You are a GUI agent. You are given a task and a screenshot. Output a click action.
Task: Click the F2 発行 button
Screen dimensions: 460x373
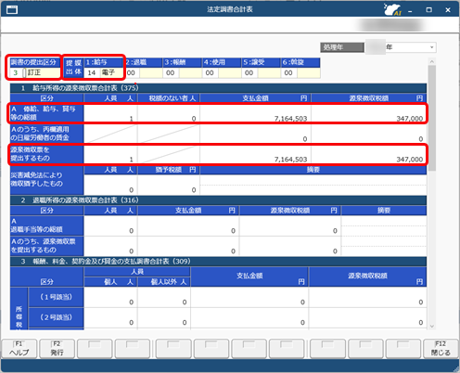point(57,349)
